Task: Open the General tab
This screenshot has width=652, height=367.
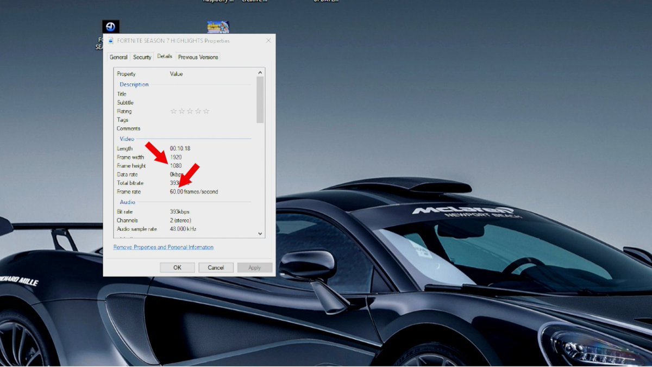Action: (x=118, y=57)
